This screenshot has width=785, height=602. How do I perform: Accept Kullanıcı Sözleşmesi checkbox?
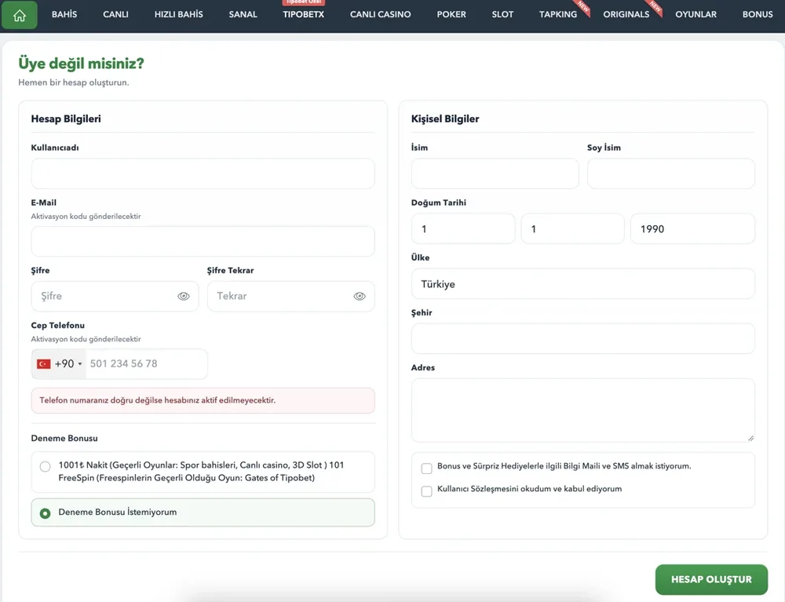426,491
